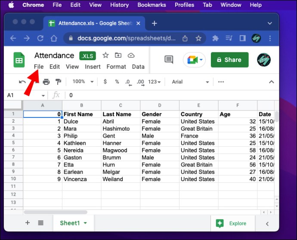Click the Undo toolbar icon

click(x=22, y=82)
